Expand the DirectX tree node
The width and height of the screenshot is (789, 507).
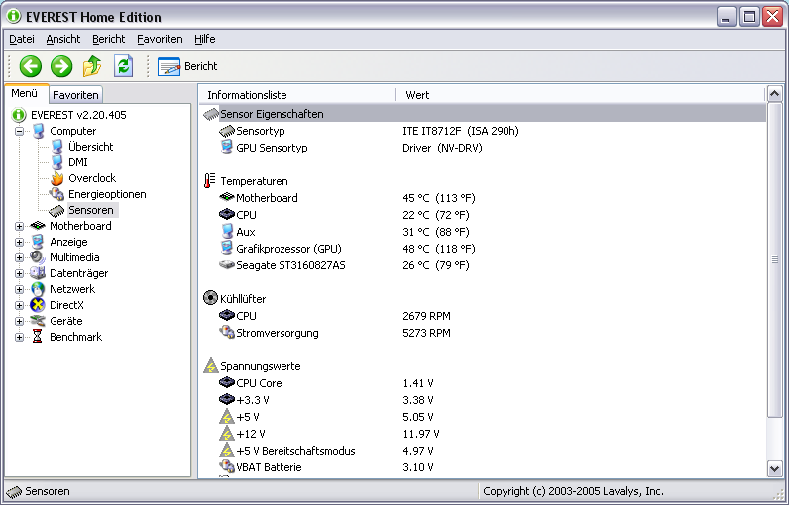pos(19,306)
